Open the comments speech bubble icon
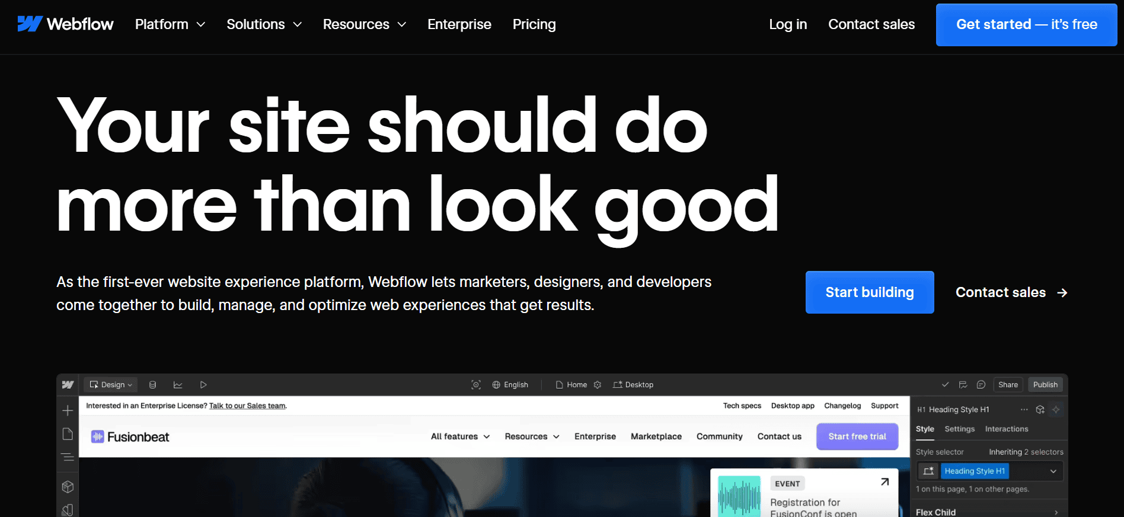This screenshot has height=517, width=1124. click(981, 385)
